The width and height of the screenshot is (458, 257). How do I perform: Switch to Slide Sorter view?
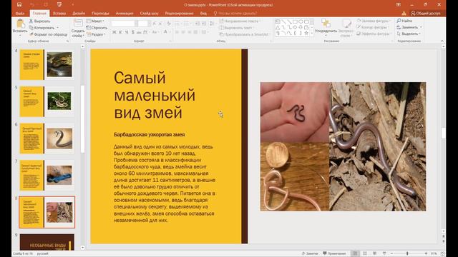(365, 253)
